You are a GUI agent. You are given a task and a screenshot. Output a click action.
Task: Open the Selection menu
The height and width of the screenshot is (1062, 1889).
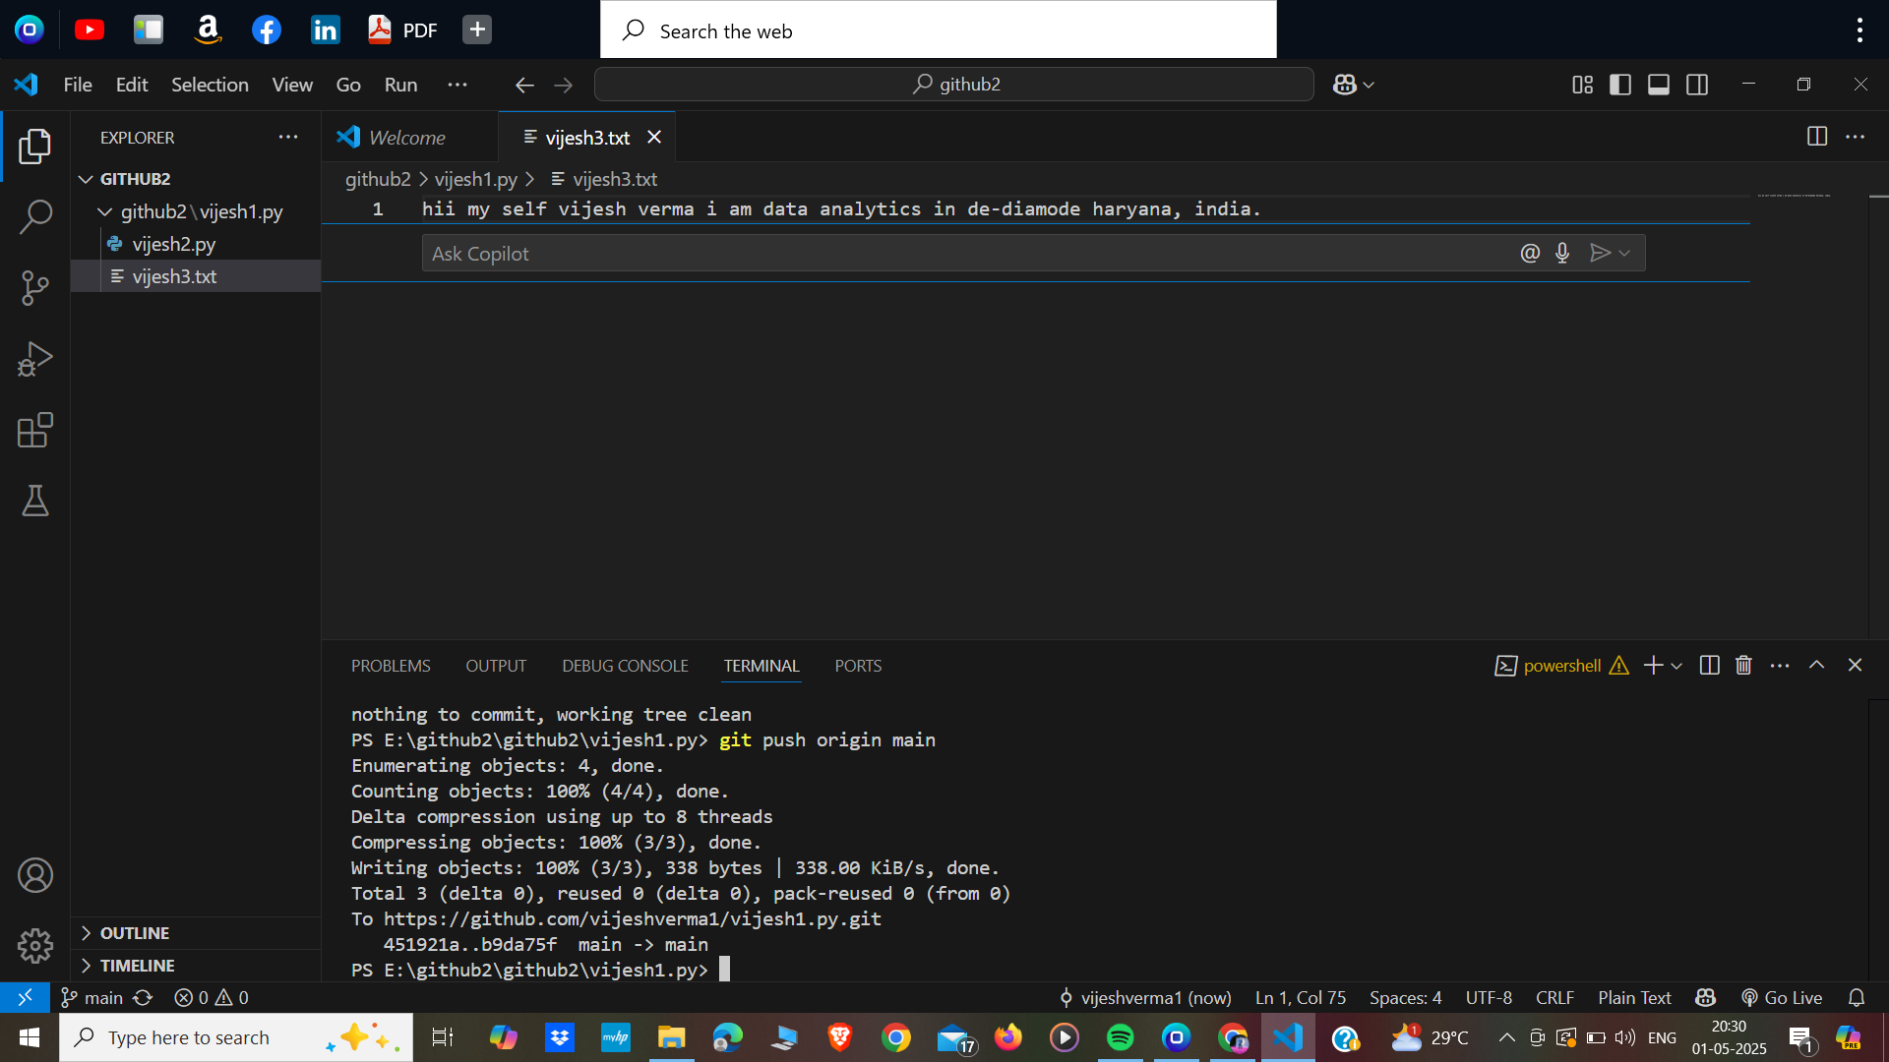pyautogui.click(x=210, y=85)
